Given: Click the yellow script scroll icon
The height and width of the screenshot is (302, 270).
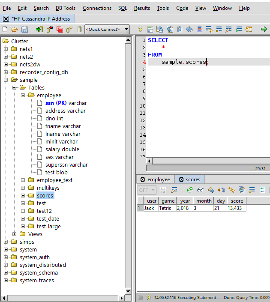Looking at the screenshot, I should [x=140, y=29].
